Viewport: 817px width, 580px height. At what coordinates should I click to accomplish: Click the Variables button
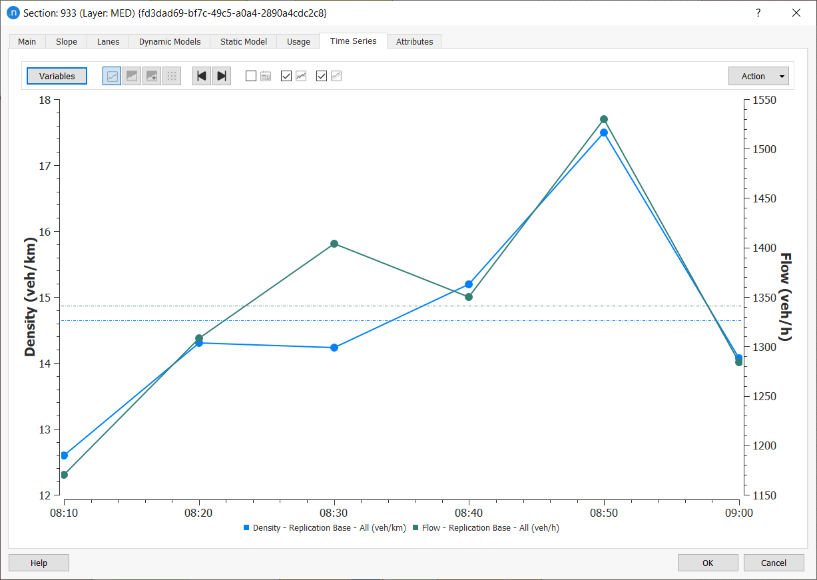pos(57,76)
